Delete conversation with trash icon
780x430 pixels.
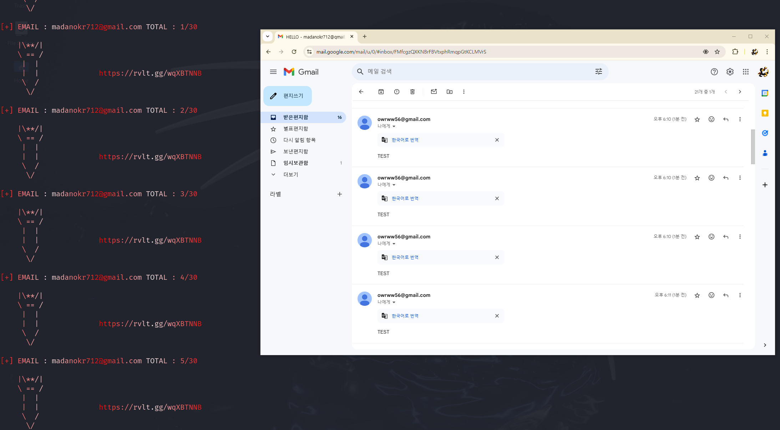pyautogui.click(x=412, y=92)
